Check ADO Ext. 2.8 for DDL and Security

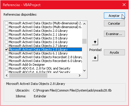coord(6,68)
